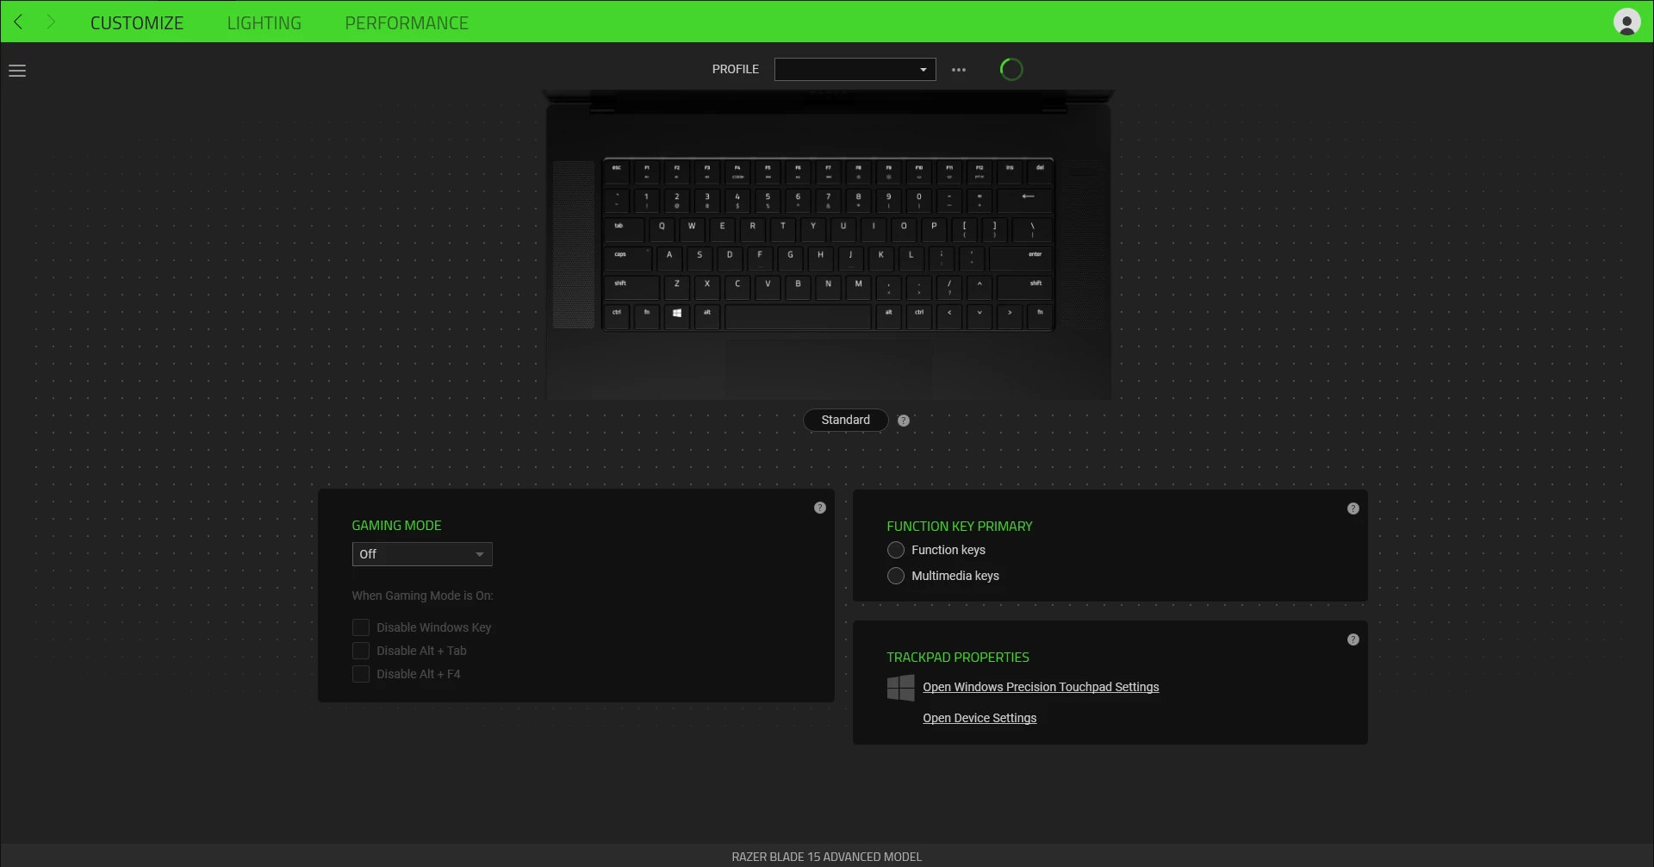The image size is (1654, 867).
Task: Select the backspace arrow key
Action: pyautogui.click(x=1026, y=200)
